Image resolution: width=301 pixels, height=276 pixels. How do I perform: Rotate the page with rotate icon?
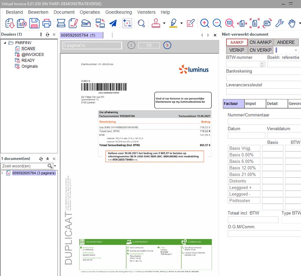267,23
